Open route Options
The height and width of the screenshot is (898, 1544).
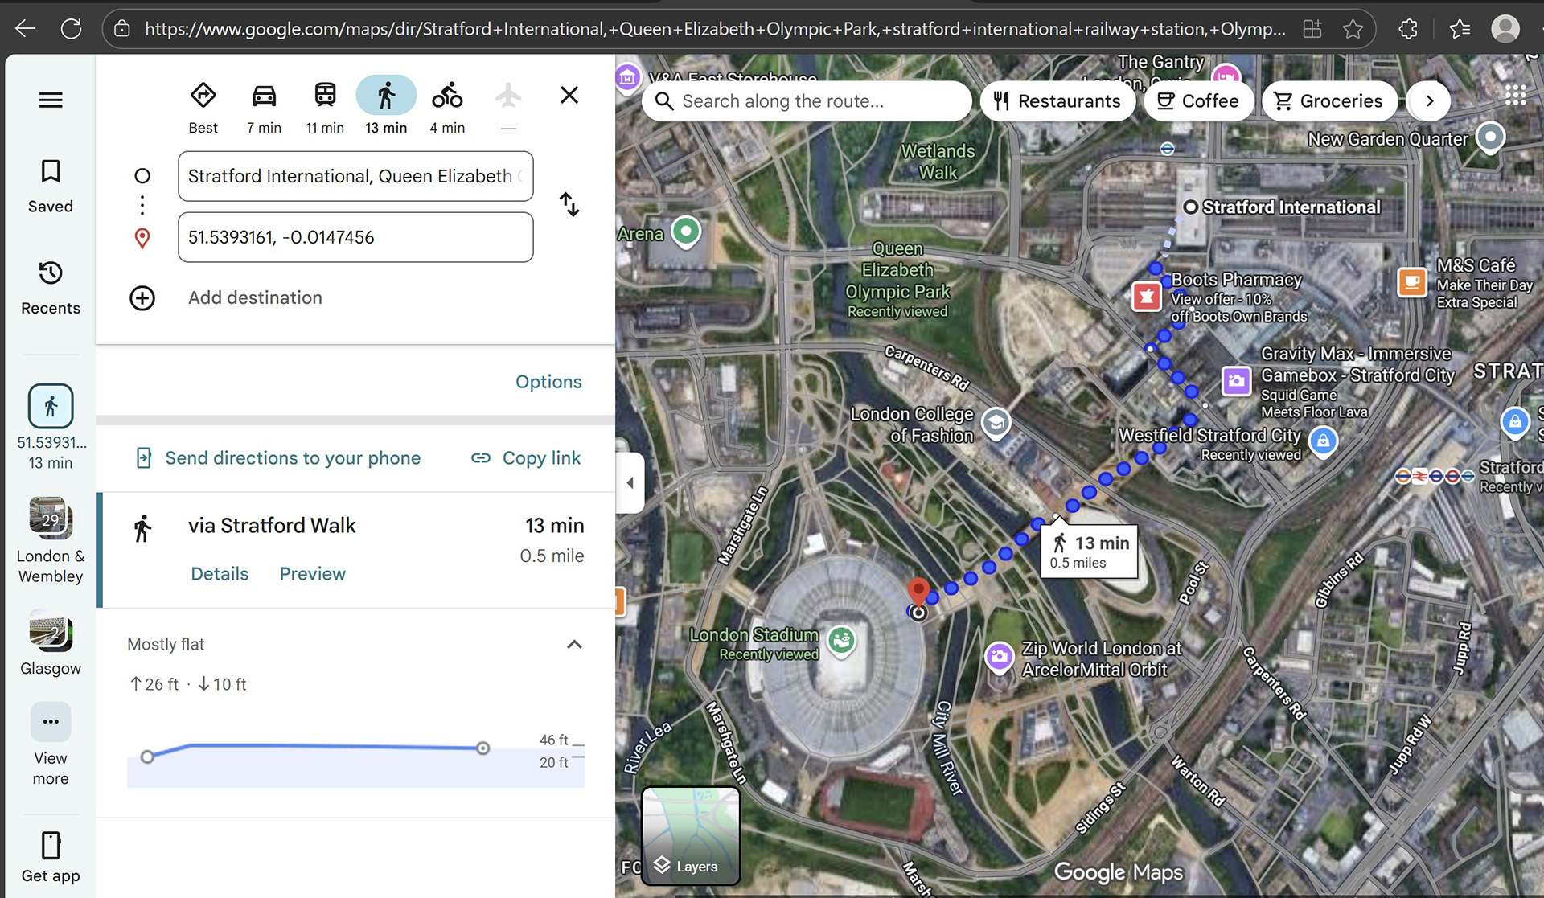[x=548, y=382]
